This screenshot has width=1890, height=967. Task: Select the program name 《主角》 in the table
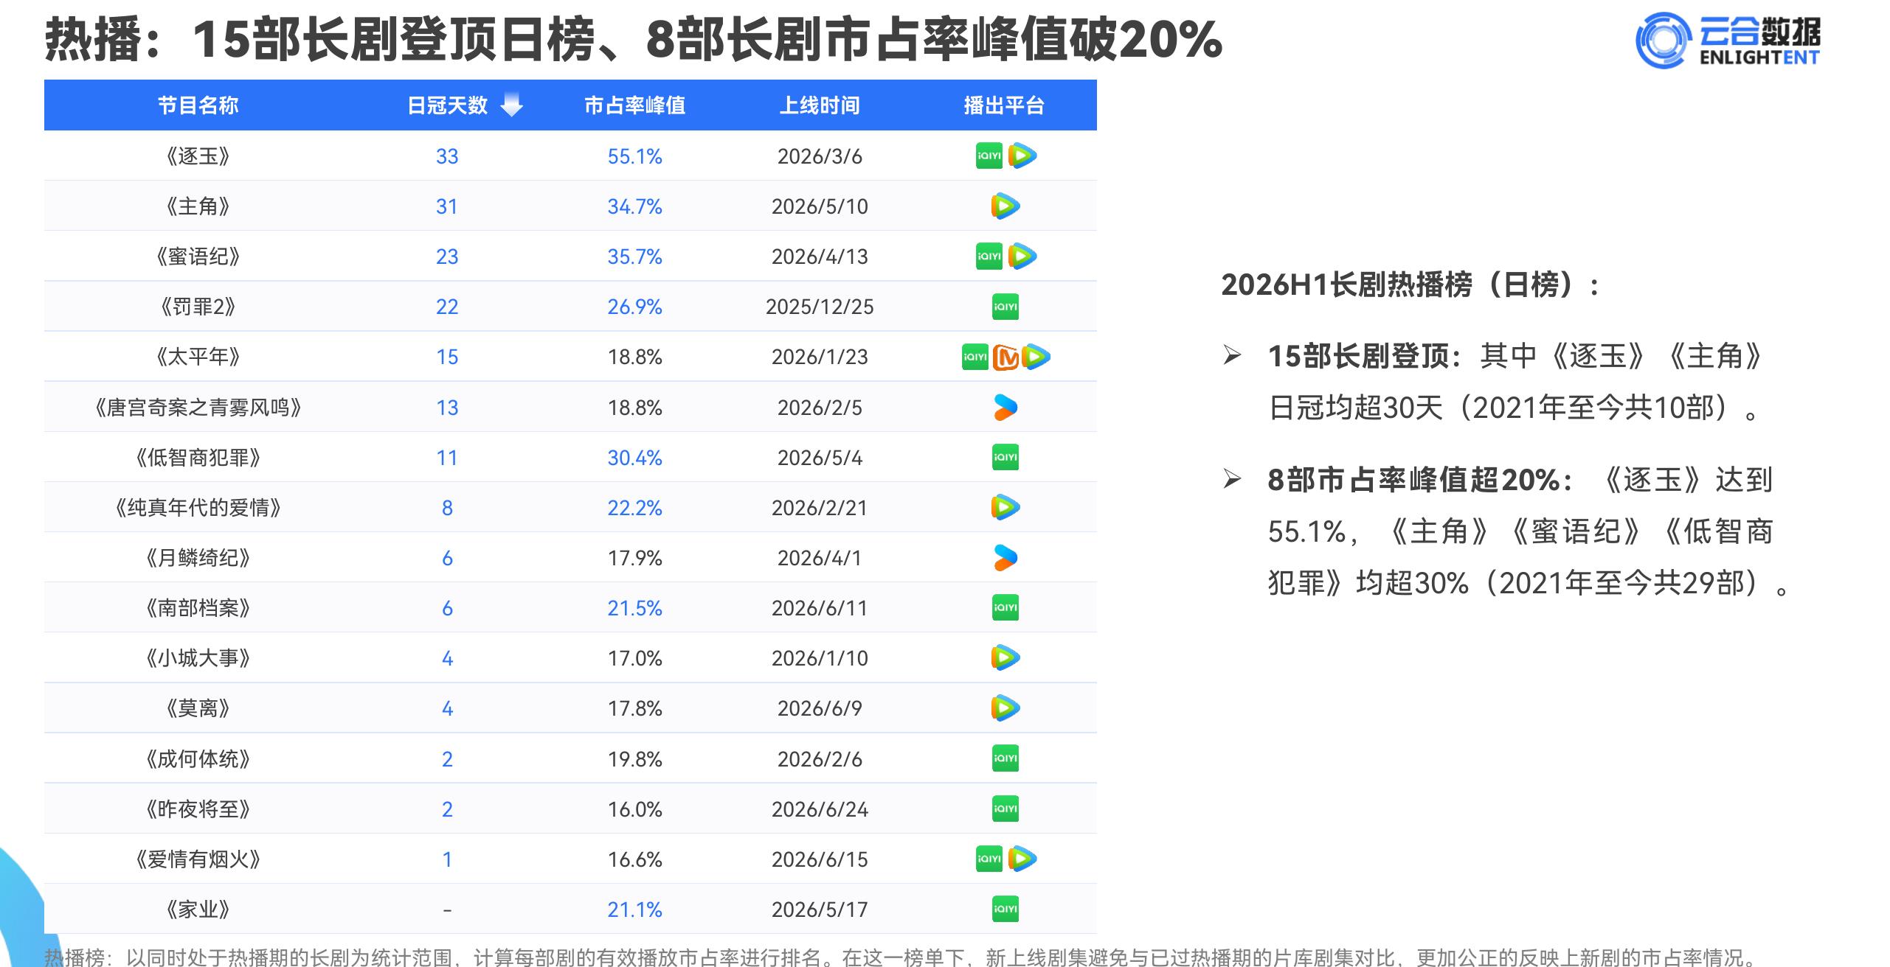(x=198, y=206)
